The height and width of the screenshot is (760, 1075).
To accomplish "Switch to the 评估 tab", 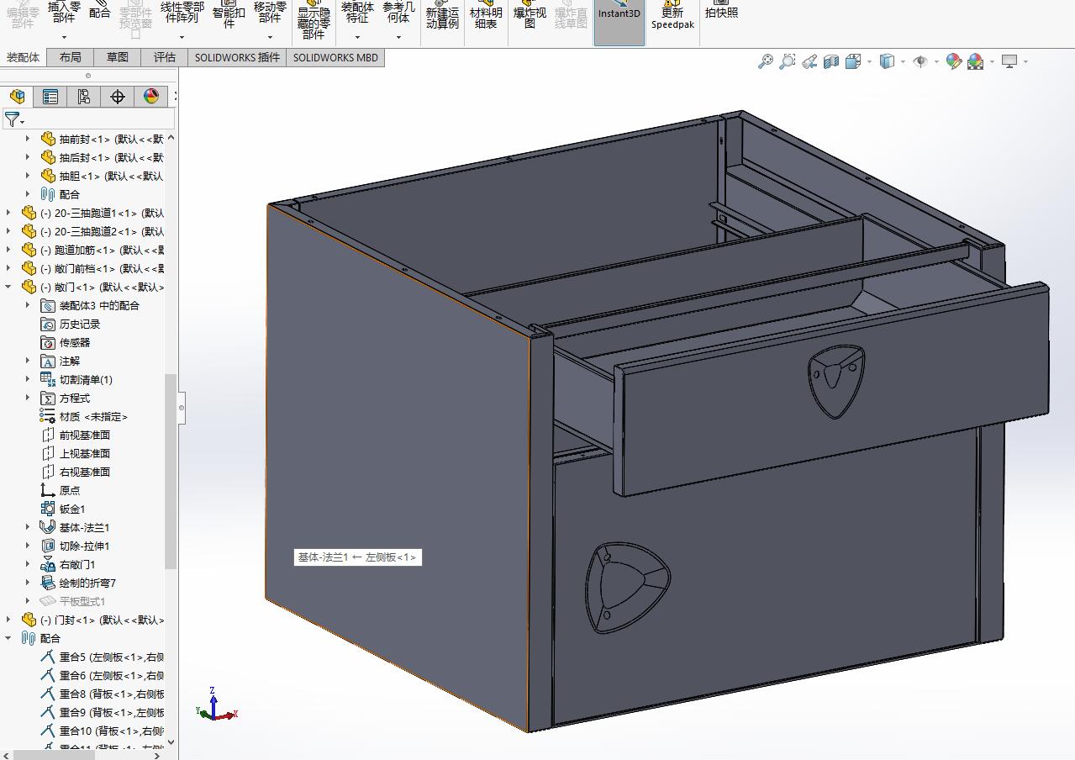I will (165, 57).
